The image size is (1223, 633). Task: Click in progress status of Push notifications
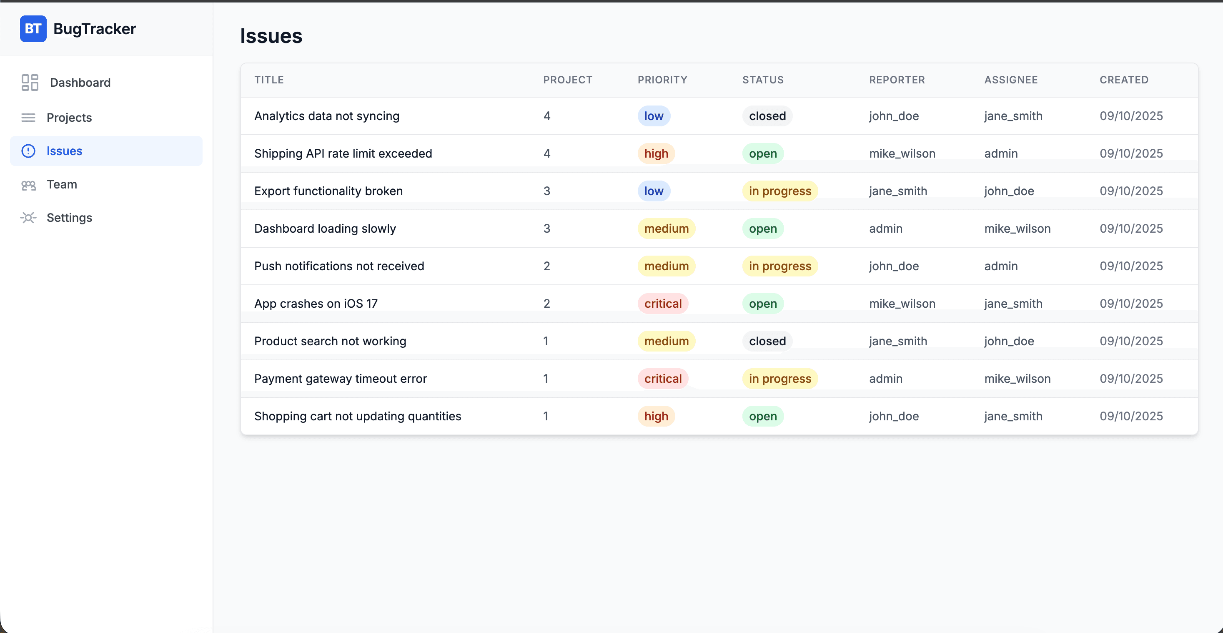click(x=780, y=266)
